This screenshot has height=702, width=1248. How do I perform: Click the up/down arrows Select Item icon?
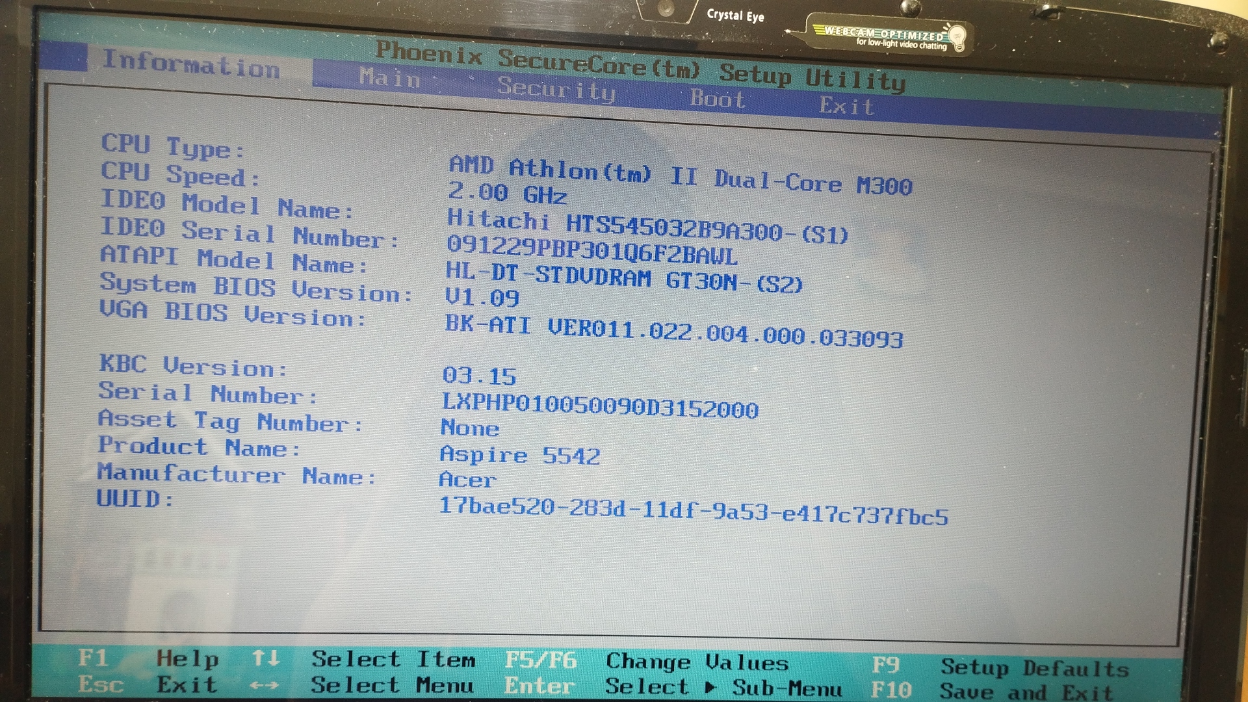coord(266,658)
